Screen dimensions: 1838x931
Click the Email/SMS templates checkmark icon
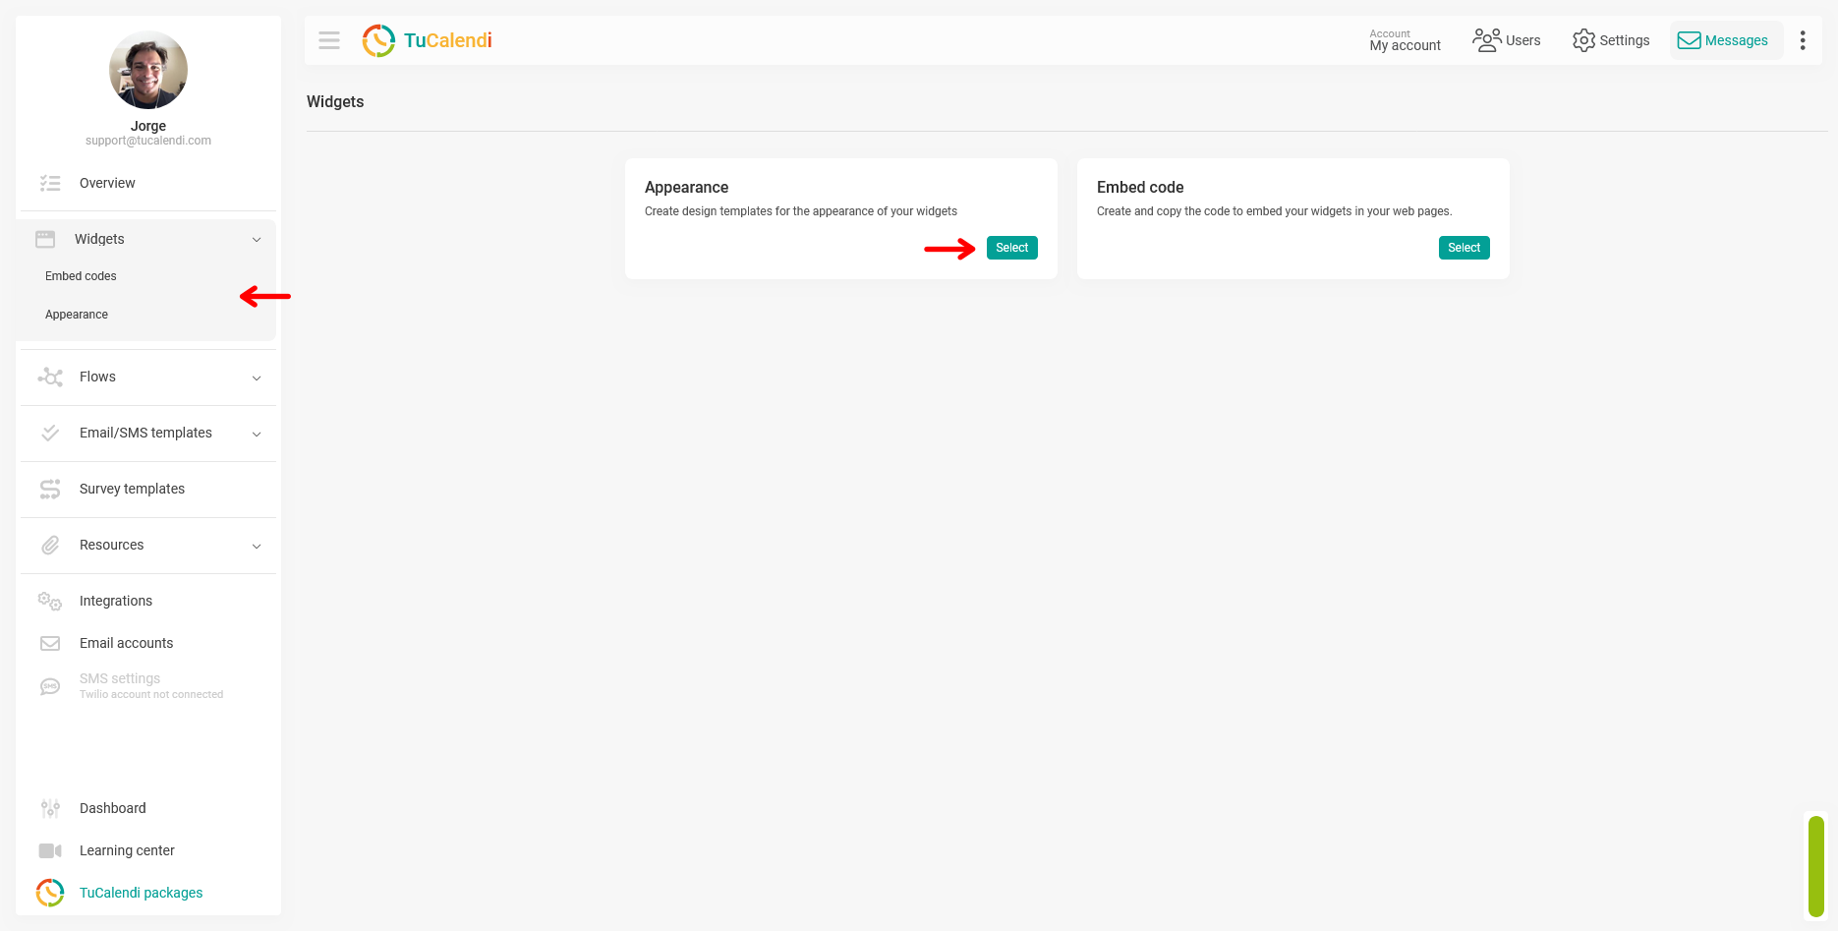coord(50,433)
